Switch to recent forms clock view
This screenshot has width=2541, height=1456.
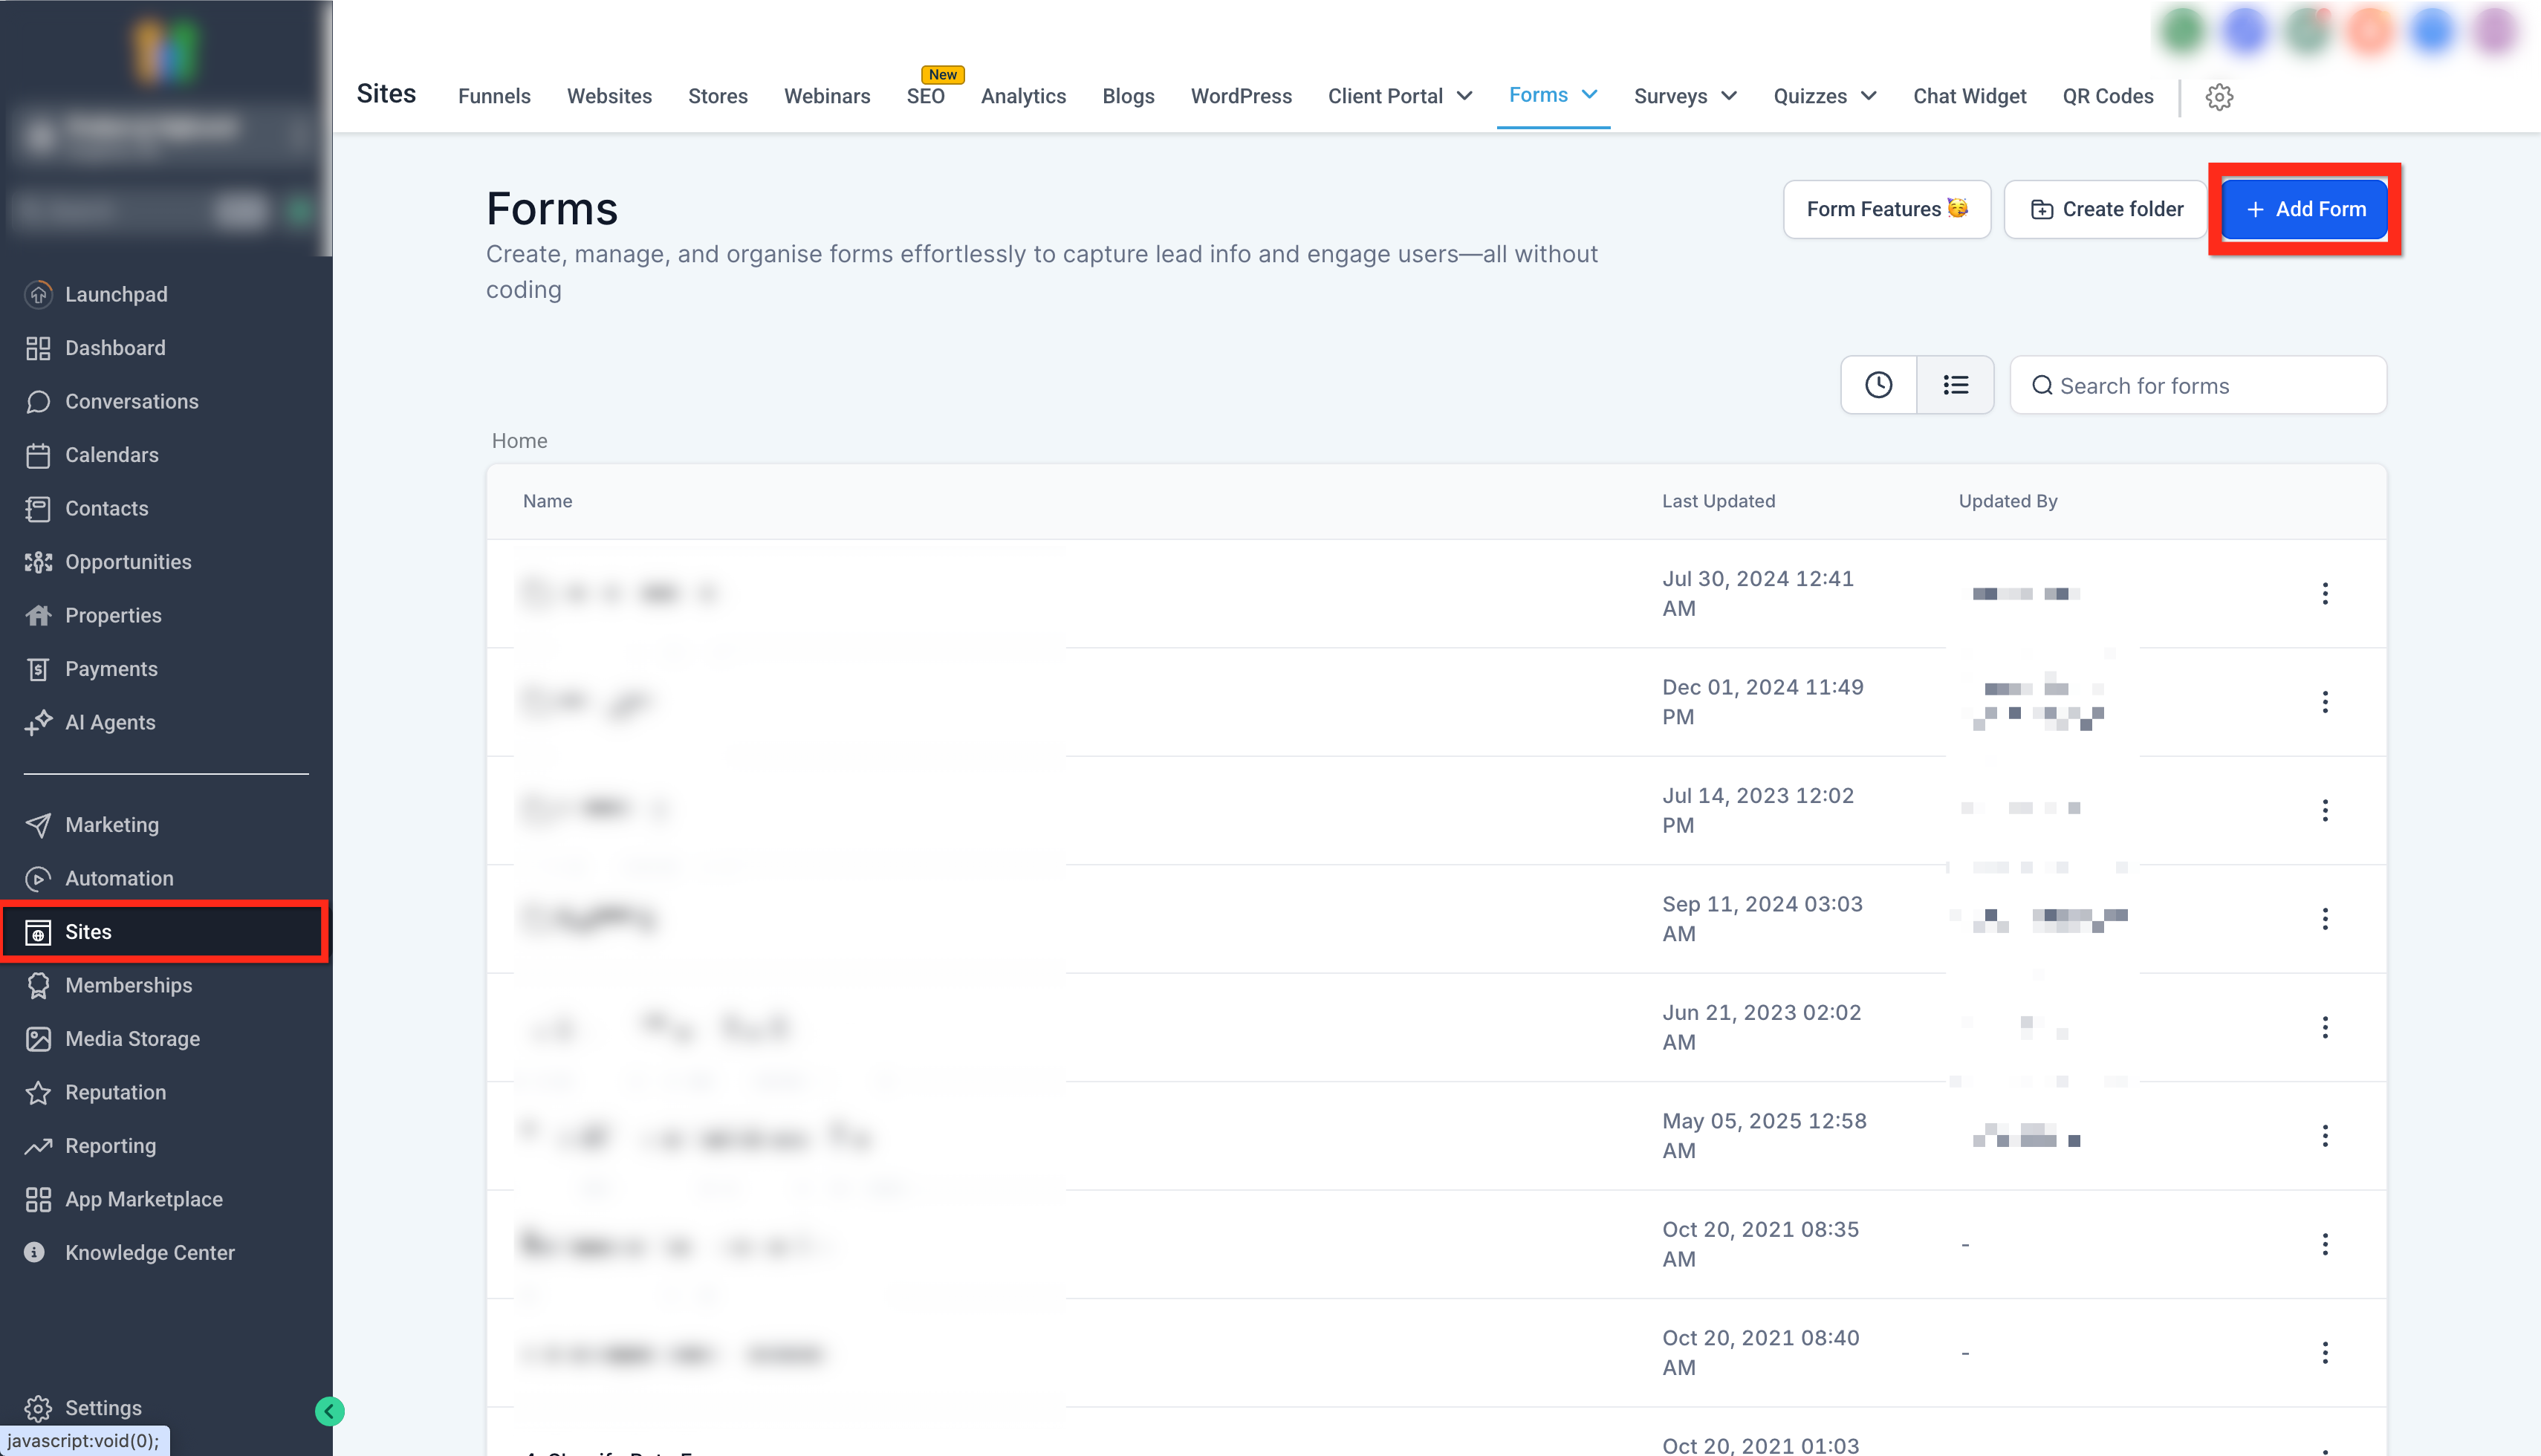1878,385
